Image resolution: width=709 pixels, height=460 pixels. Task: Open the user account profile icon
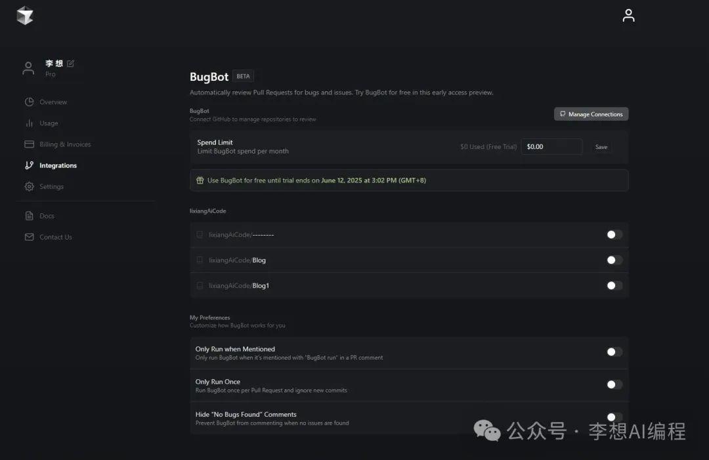coord(628,16)
